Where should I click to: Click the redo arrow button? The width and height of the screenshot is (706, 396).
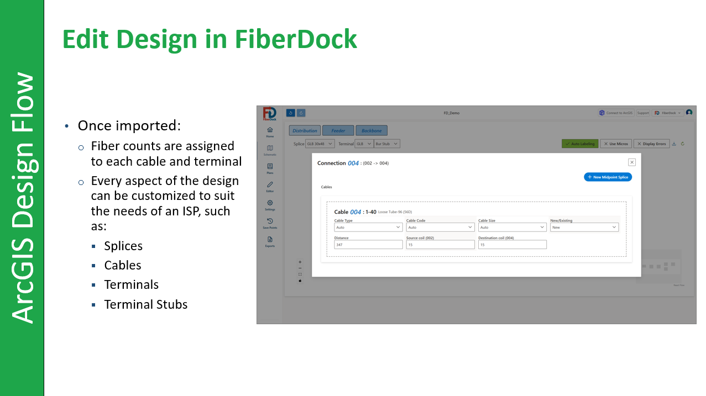301,113
